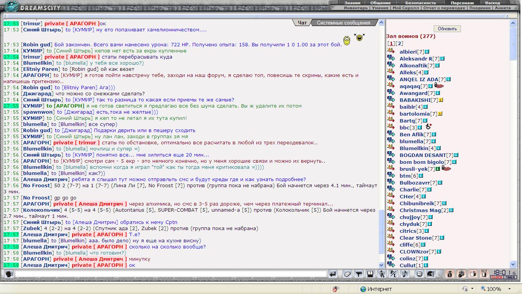Click the chat message input field

(171, 274)
